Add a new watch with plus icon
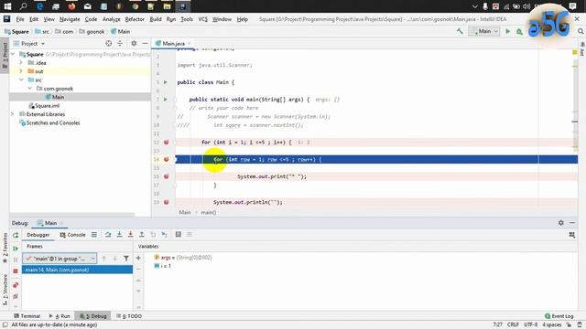 click(138, 258)
